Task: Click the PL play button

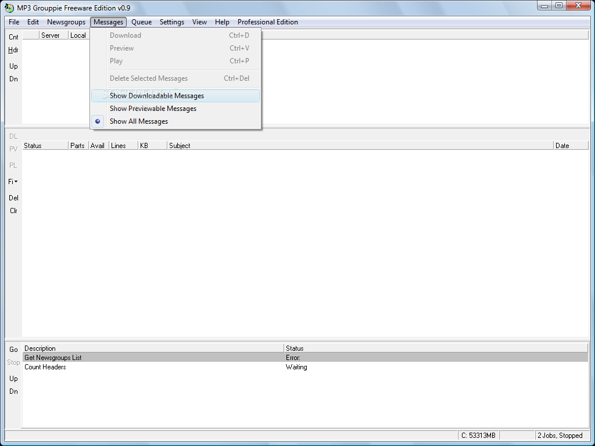Action: click(13, 166)
